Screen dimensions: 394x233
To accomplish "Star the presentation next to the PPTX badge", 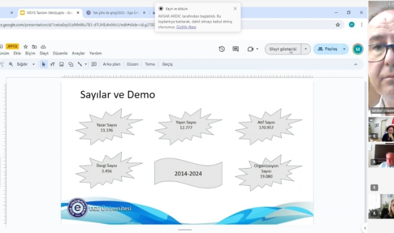I will pos(26,47).
